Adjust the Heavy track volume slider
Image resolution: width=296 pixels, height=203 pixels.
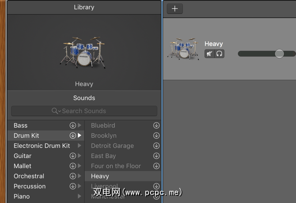pyautogui.click(x=279, y=54)
